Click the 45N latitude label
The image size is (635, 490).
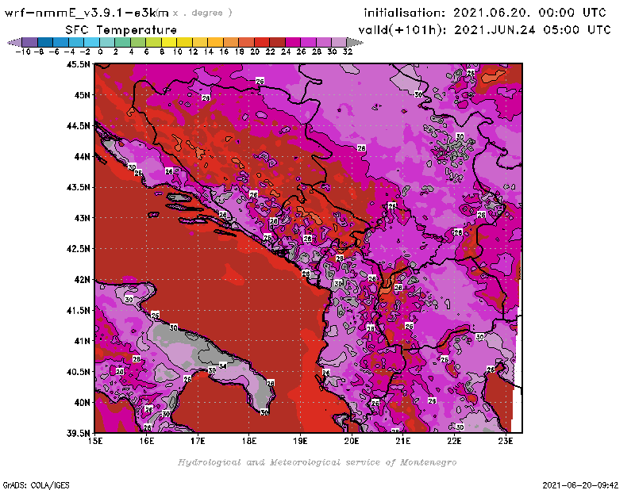82,95
